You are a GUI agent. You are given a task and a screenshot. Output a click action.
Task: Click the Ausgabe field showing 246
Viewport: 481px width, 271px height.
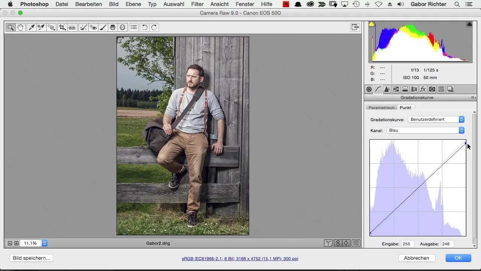pyautogui.click(x=447, y=244)
